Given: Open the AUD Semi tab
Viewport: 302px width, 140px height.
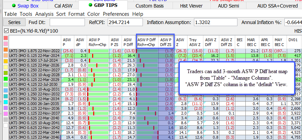Looking at the screenshot, I should pyautogui.click(x=228, y=6).
